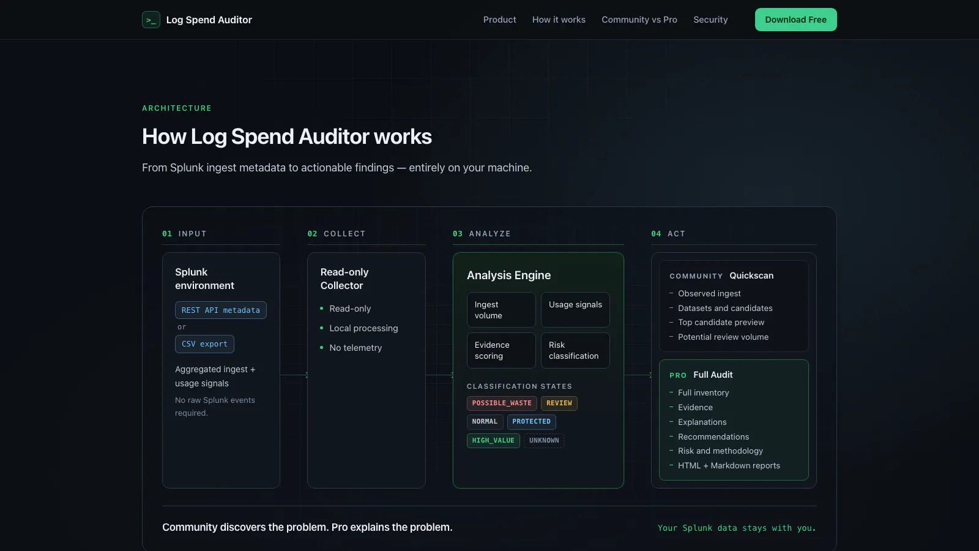Select the Evidence scoring card
This screenshot has width=979, height=551.
(501, 350)
